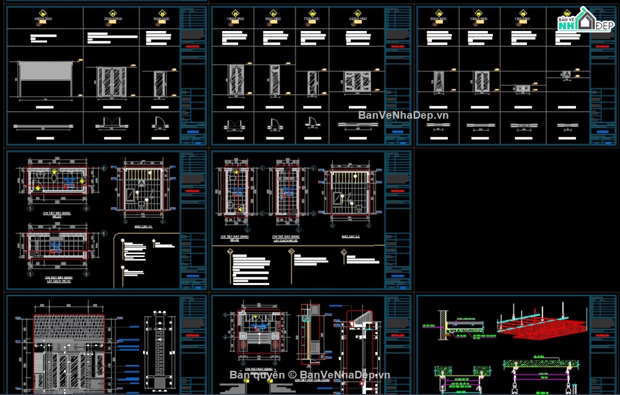The height and width of the screenshot is (395, 620).
Task: Select the 2400X1900 window size text
Action: coord(358,19)
